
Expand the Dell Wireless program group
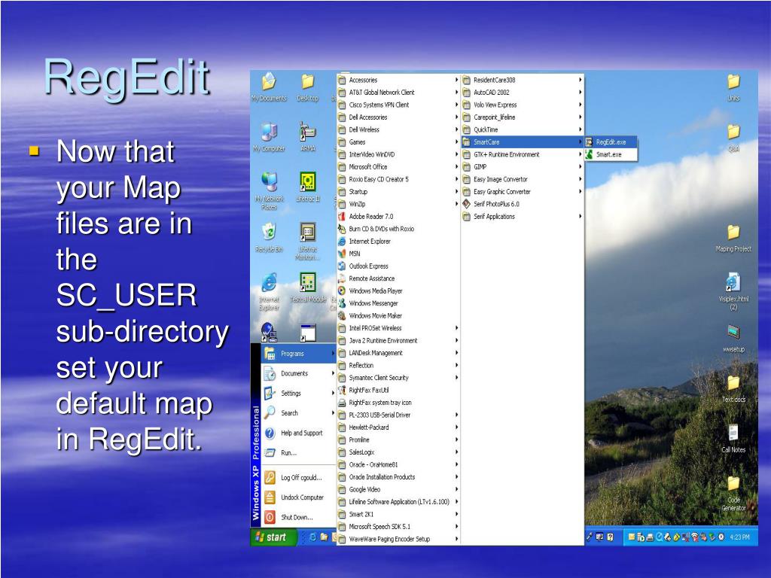coord(398,129)
